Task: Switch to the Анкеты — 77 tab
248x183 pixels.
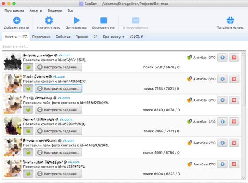Action: [16, 37]
